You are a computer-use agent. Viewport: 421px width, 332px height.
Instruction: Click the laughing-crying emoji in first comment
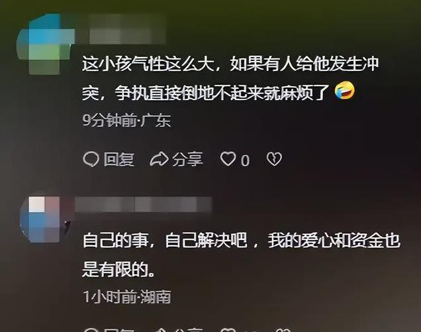pos(344,90)
